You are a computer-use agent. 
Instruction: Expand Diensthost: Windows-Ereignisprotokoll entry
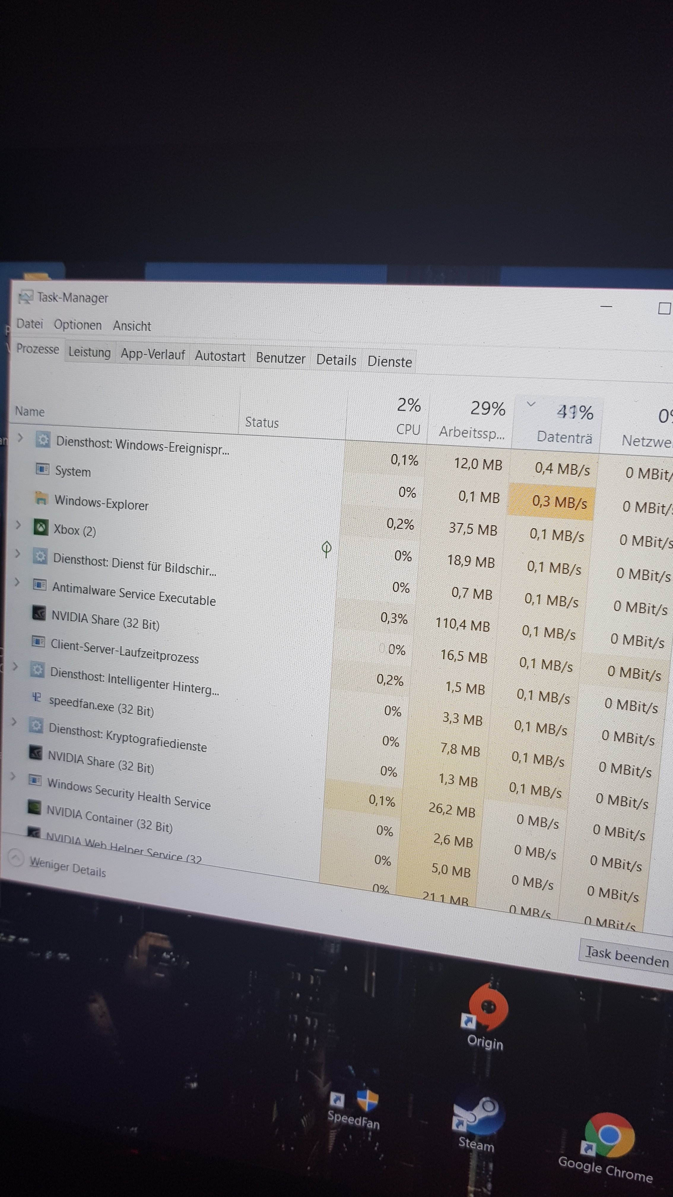pos(20,437)
